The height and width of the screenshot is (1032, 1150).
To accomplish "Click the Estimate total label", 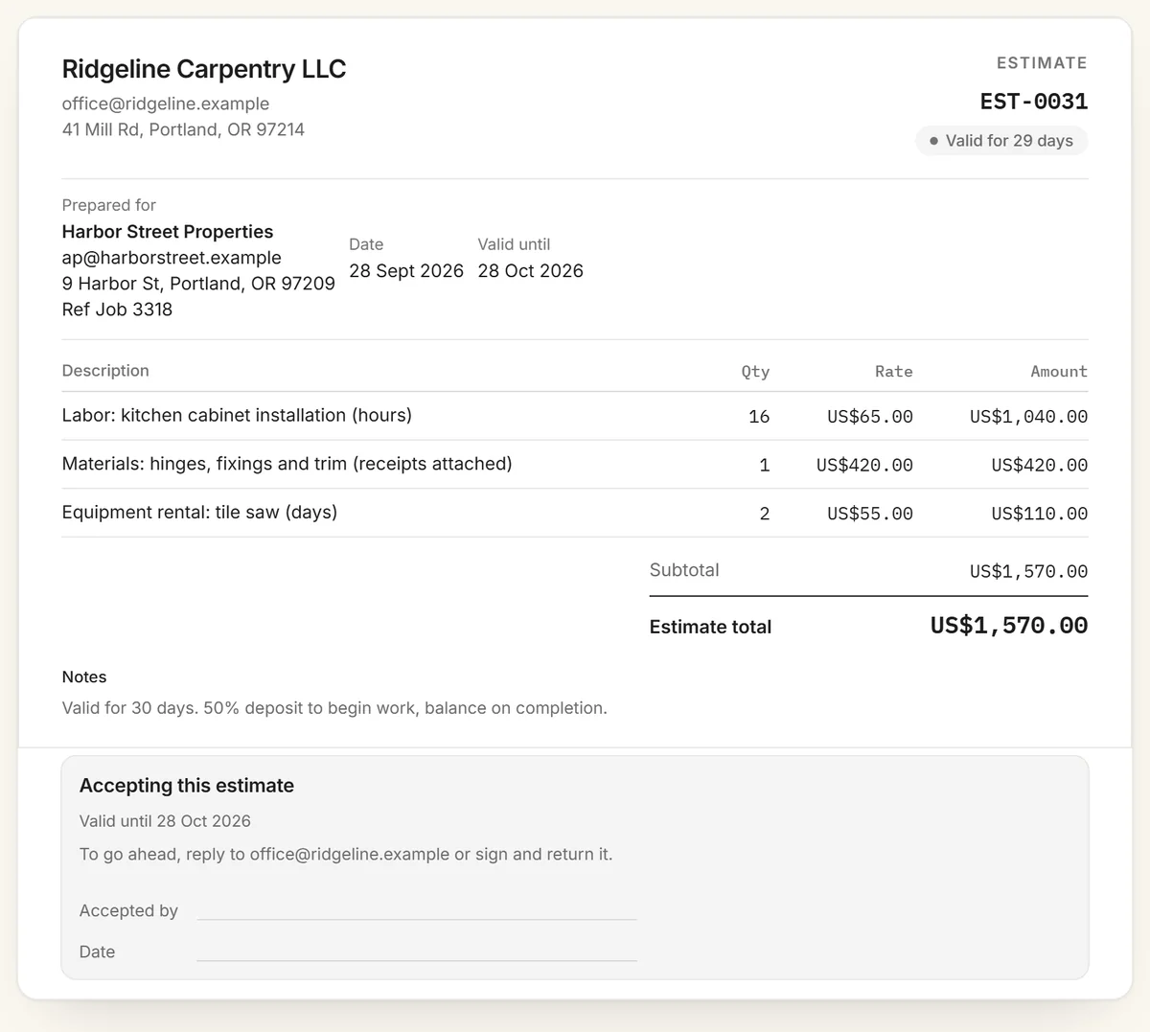I will 710,627.
